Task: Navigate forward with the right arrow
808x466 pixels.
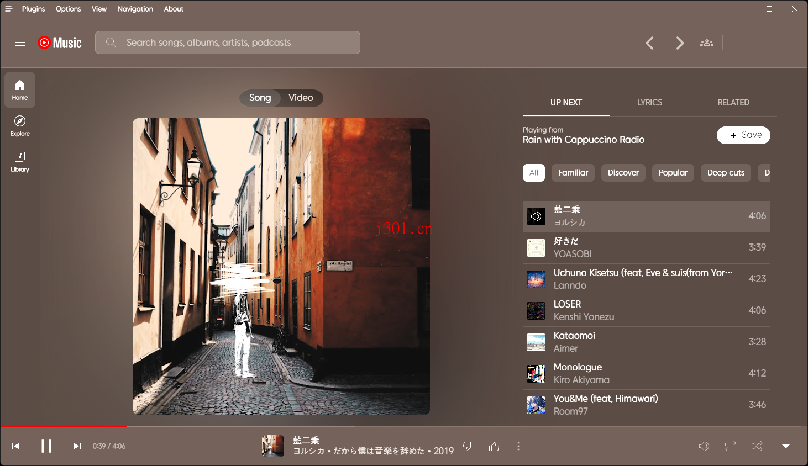Action: pos(679,43)
